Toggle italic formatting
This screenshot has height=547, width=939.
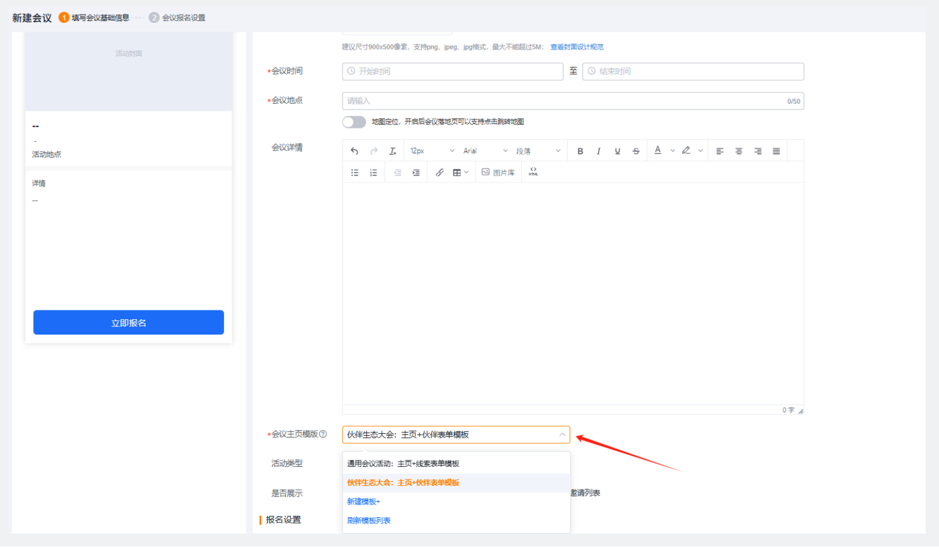coord(598,151)
